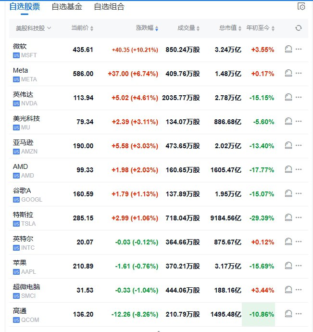This screenshot has width=313, height=332.
Task: Open 特斯拉 stock page
Action: tap(23, 215)
